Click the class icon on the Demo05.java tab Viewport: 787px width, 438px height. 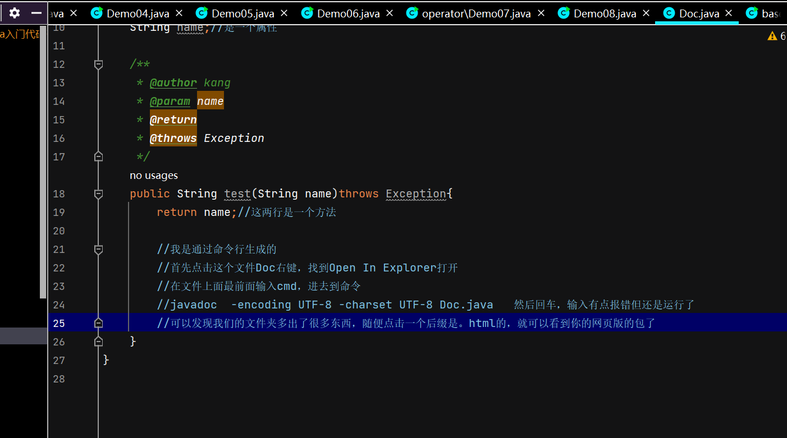pos(202,13)
